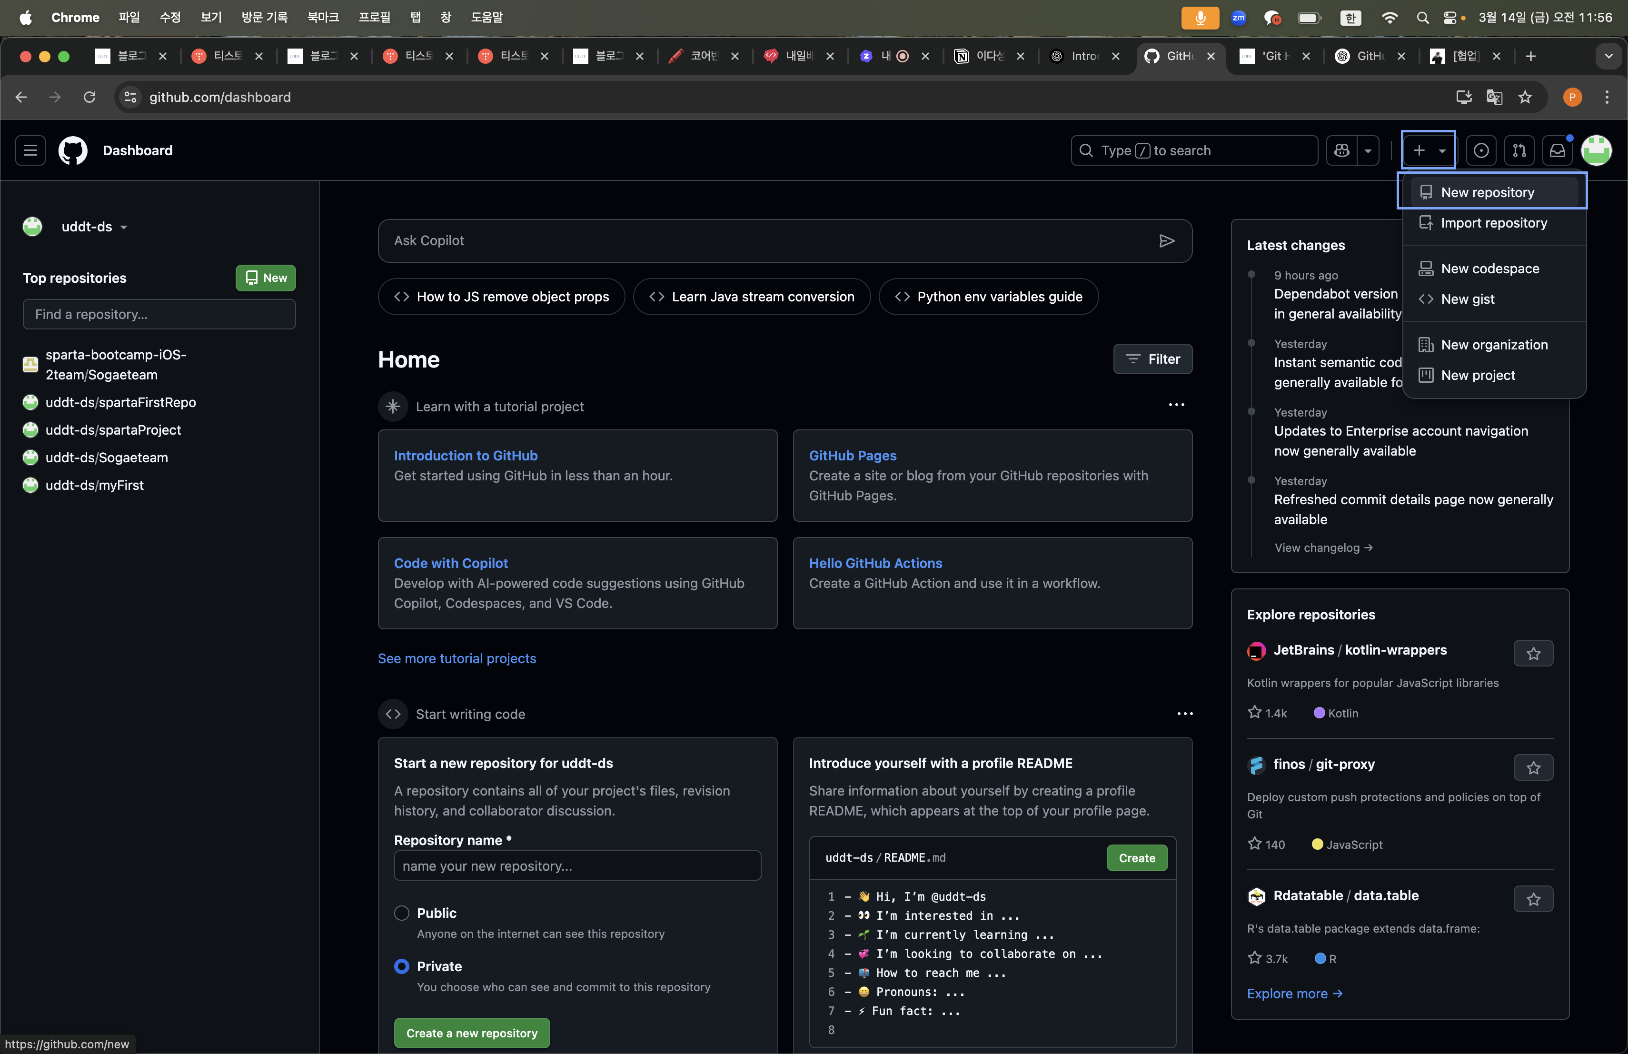
Task: Click the microphone icon in menu bar
Action: coord(1200,18)
